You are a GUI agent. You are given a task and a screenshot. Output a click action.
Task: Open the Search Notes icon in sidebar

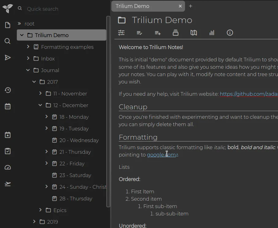click(7, 41)
